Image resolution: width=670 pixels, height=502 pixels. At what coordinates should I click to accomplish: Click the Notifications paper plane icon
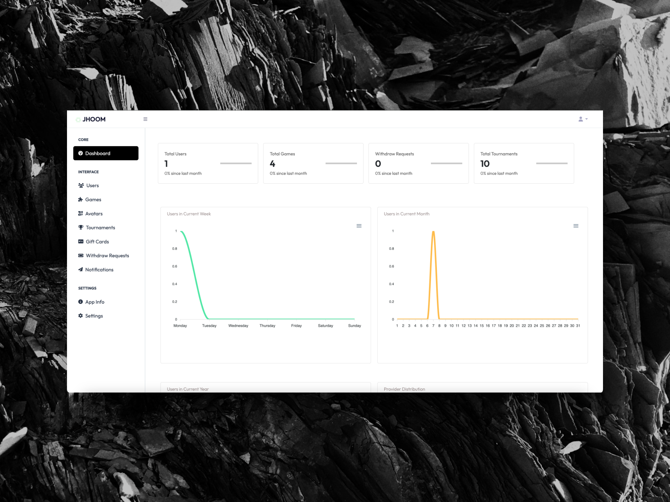click(81, 269)
